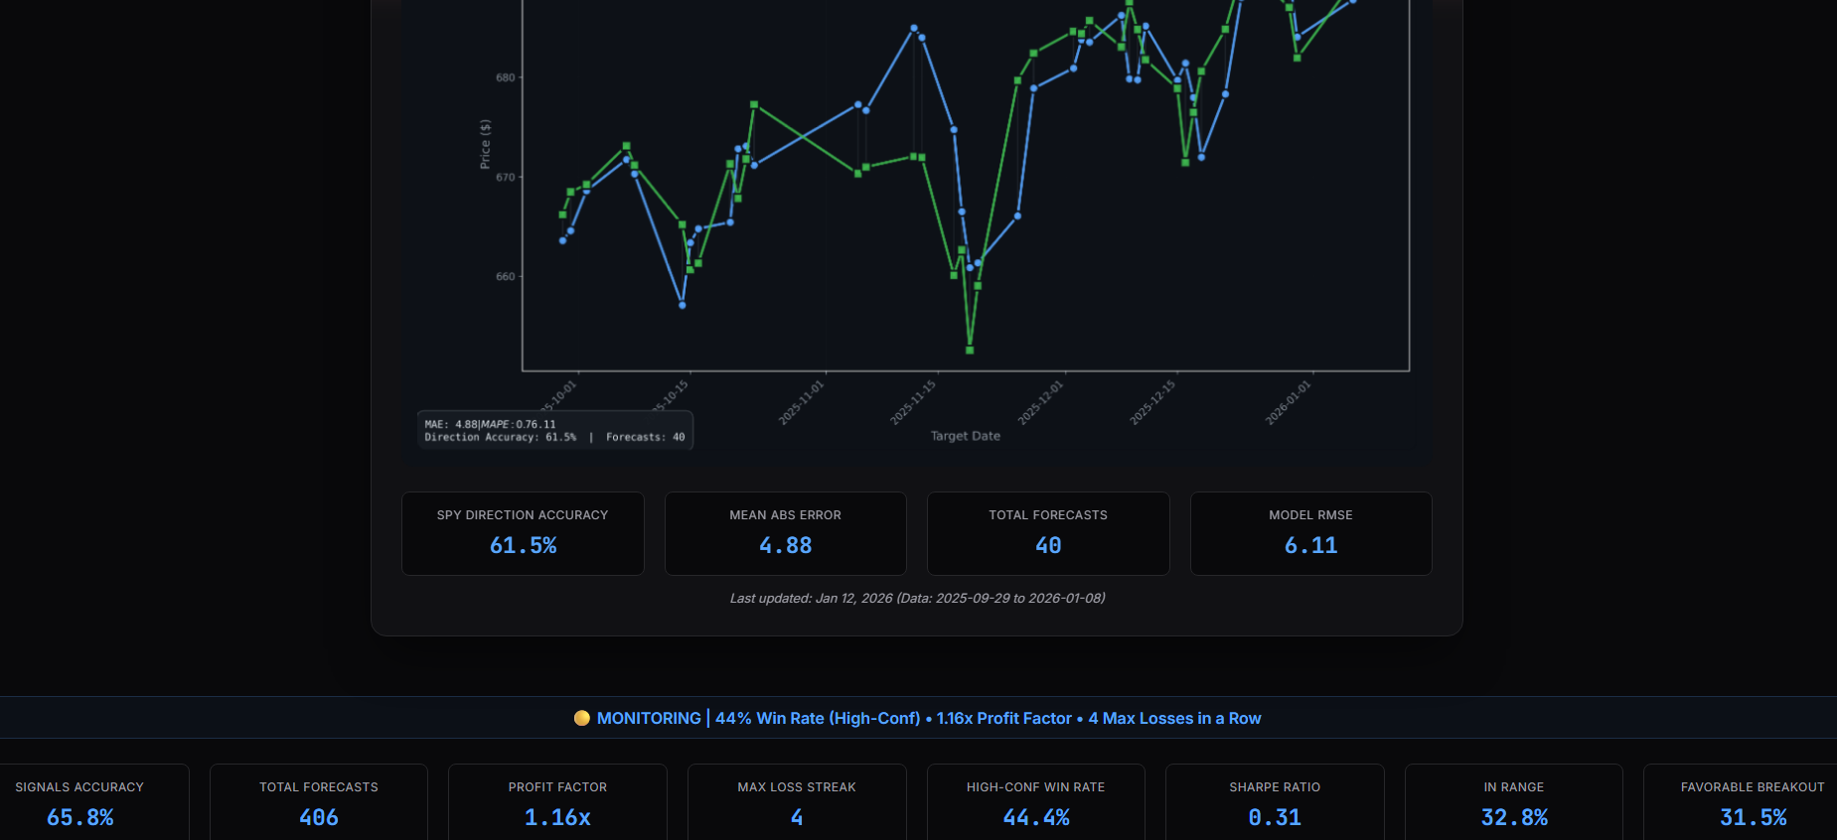Click the lowest green data point on chart

[970, 350]
